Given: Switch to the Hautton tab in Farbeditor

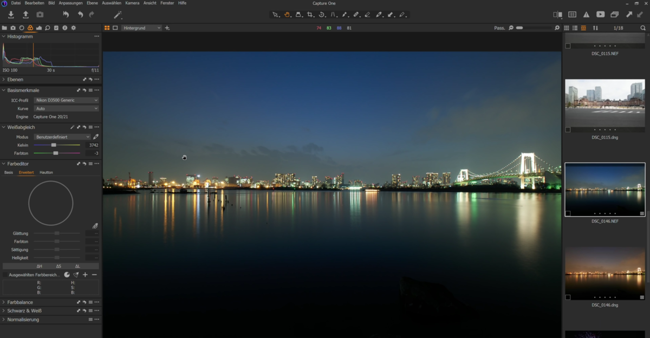Looking at the screenshot, I should 47,172.
